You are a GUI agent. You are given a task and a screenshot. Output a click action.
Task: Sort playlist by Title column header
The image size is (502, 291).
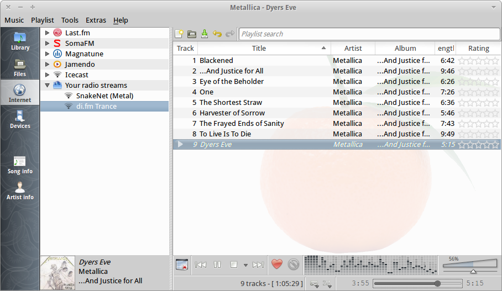[x=264, y=48]
